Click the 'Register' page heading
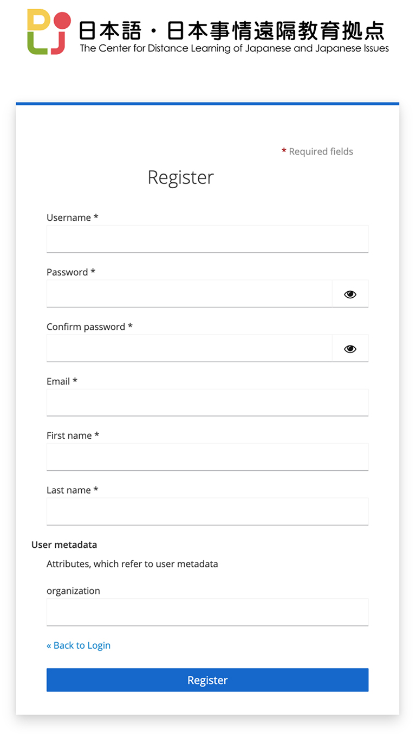Image resolution: width=416 pixels, height=736 pixels. [x=181, y=177]
